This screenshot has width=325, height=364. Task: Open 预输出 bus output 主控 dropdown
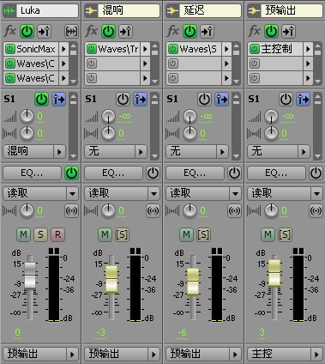(285, 355)
